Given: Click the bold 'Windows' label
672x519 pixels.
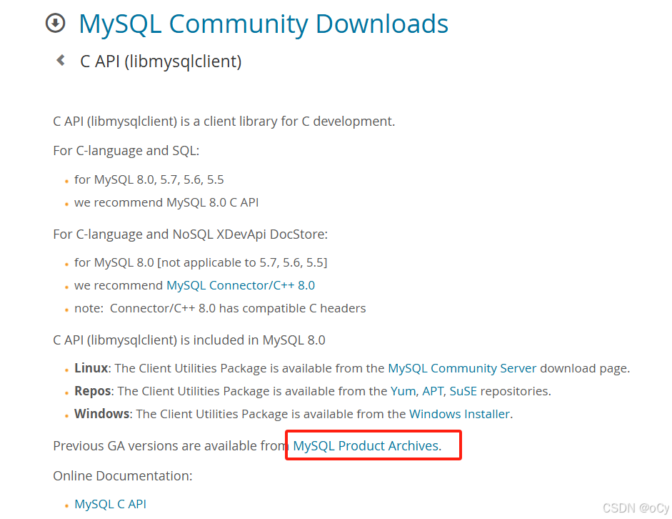Looking at the screenshot, I should [x=102, y=414].
